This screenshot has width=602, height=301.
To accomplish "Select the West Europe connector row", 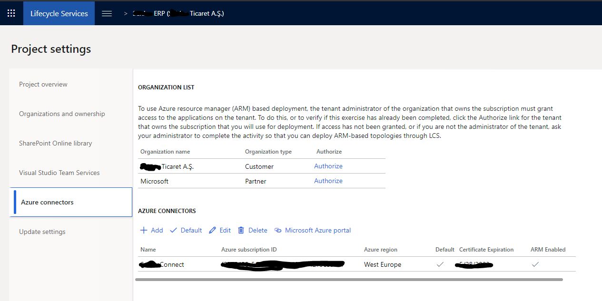I will tap(356, 264).
